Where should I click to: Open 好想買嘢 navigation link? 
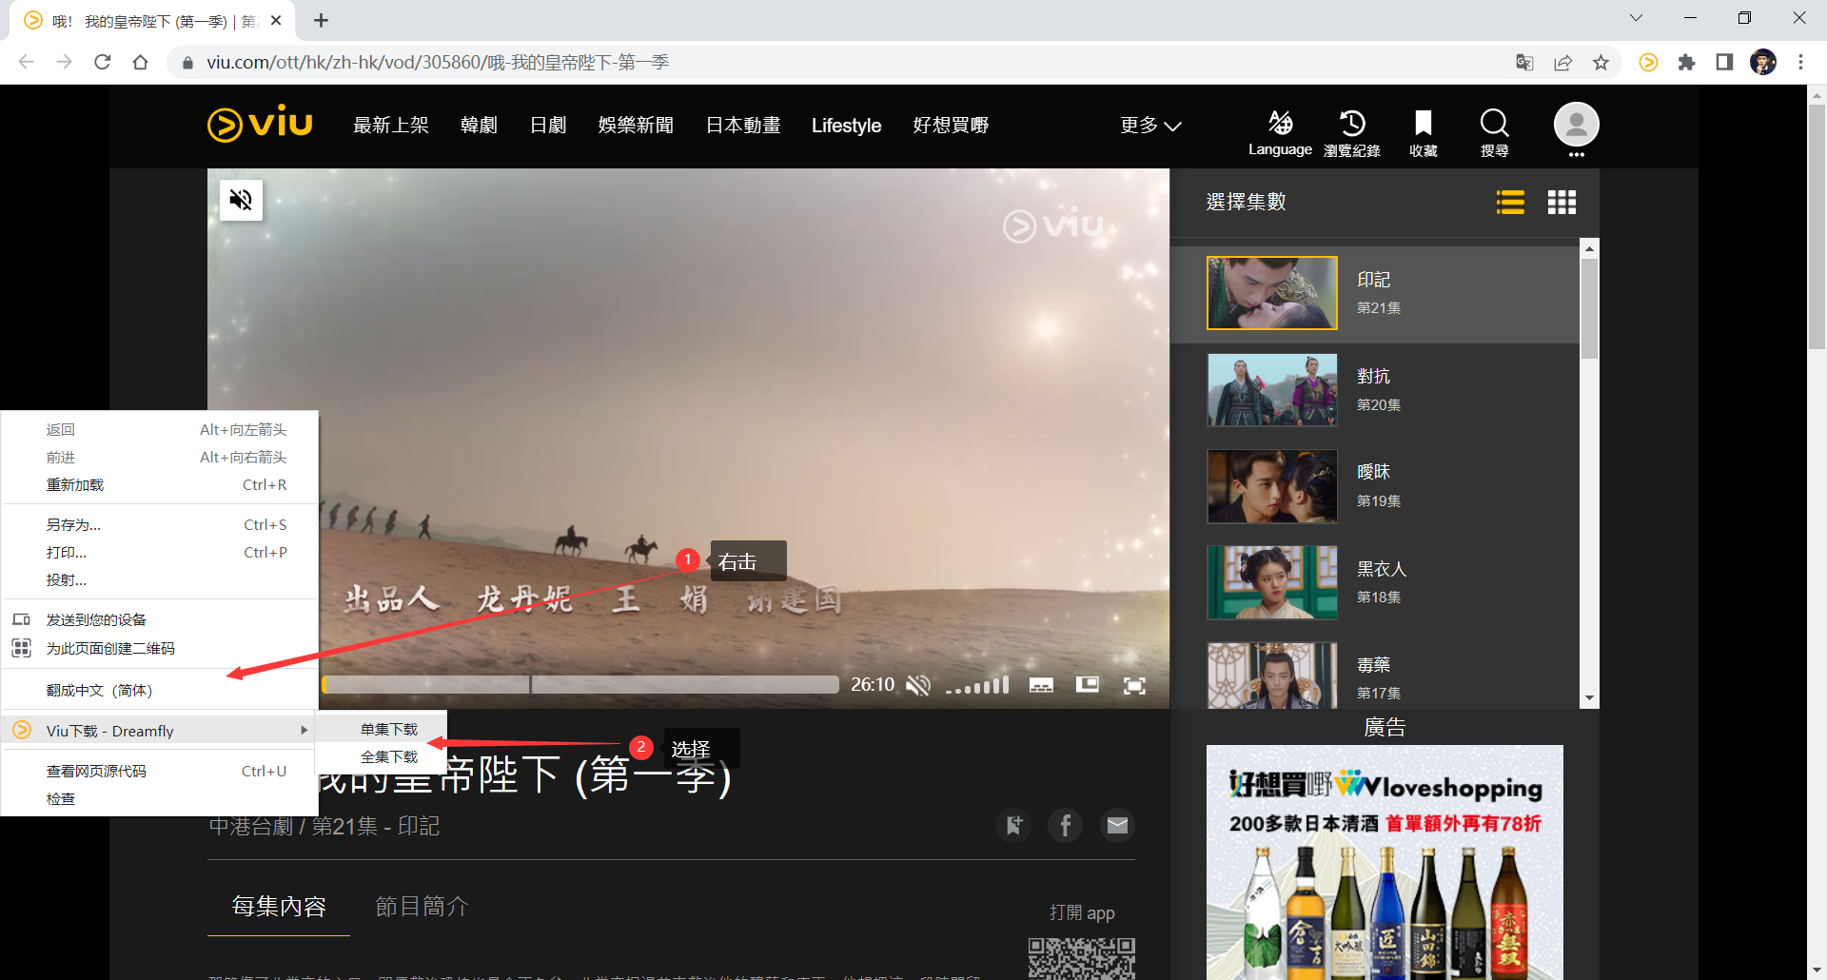951,126
